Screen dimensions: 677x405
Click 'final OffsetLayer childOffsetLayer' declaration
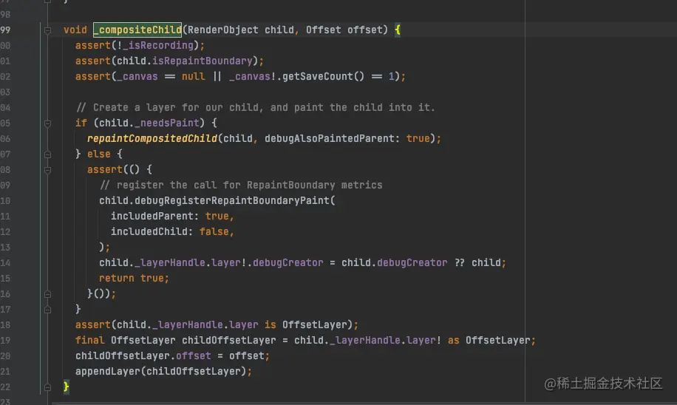(176, 340)
